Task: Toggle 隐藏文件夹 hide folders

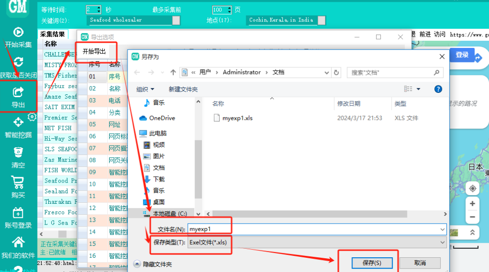Action: (x=153, y=264)
